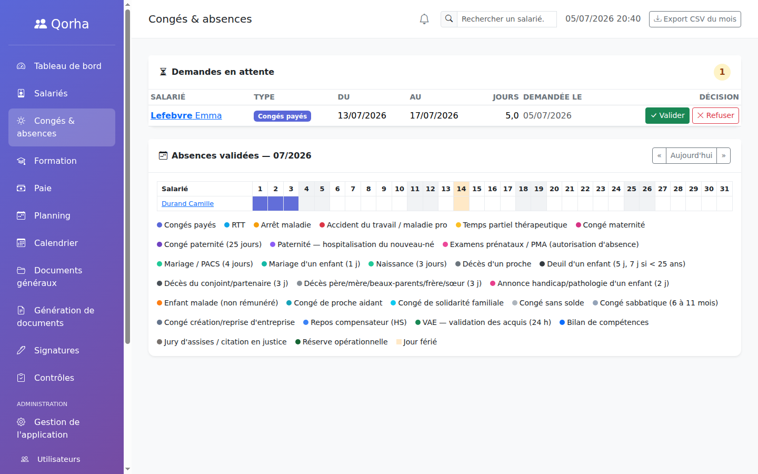
Task: Open Contrôles in the sidebar
Action: pos(62,378)
